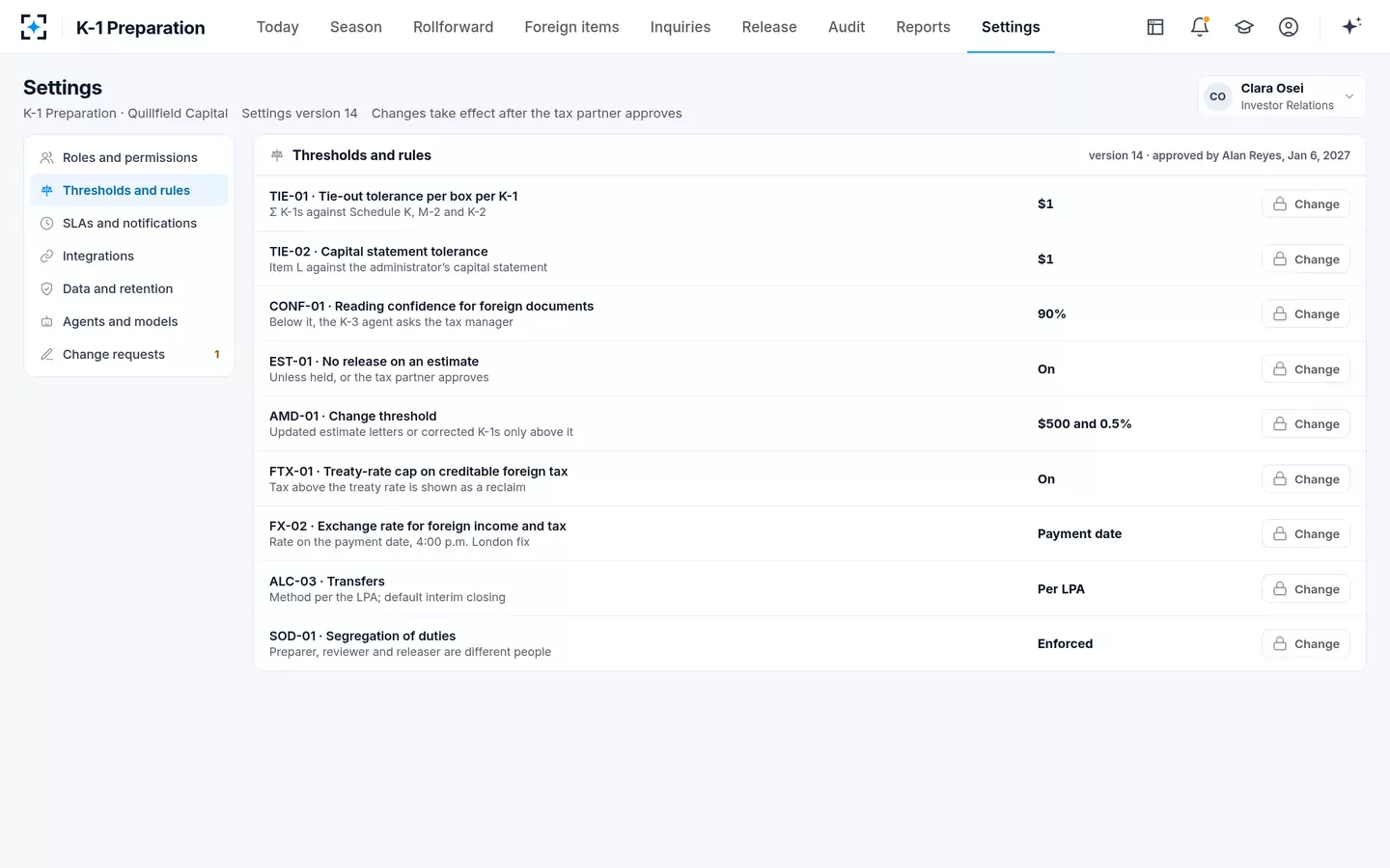
Task: Launch the sparkle AI assistant icon
Action: click(1351, 26)
